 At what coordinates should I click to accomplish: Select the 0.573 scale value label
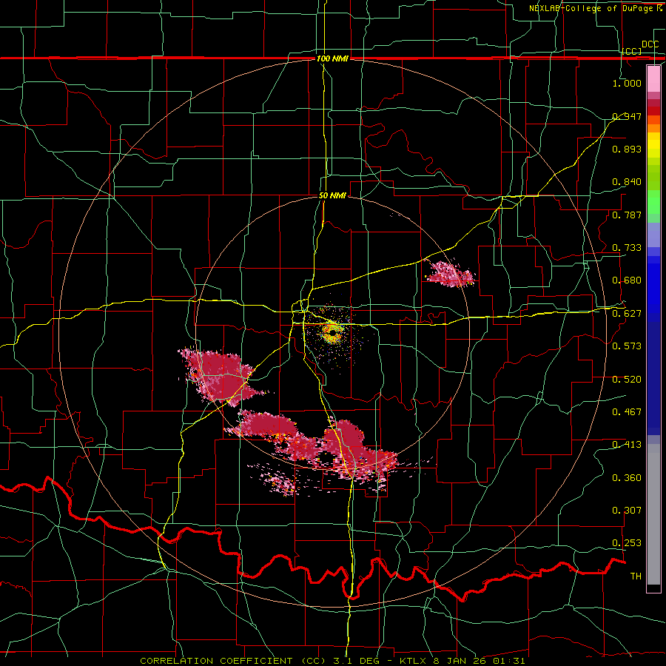point(627,346)
